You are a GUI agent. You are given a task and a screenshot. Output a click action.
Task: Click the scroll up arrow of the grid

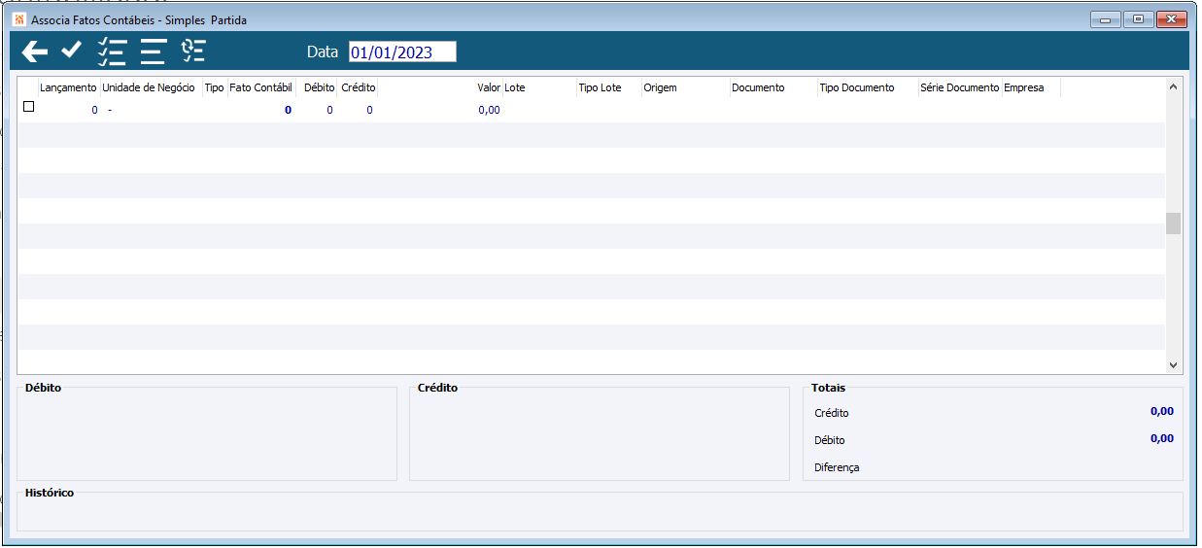tap(1173, 87)
